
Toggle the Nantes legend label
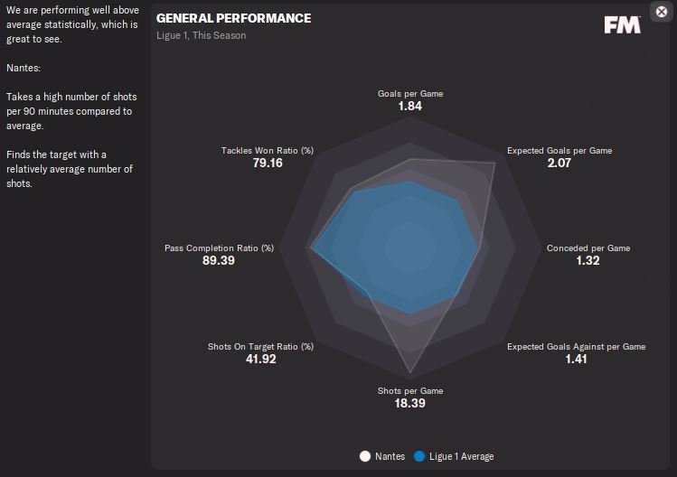coord(389,456)
